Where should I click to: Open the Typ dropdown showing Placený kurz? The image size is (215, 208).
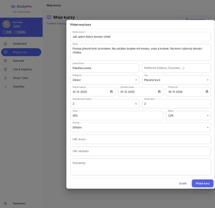coord(176,80)
